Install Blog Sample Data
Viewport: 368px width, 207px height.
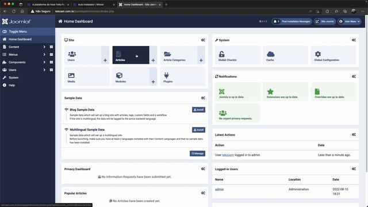198,110
